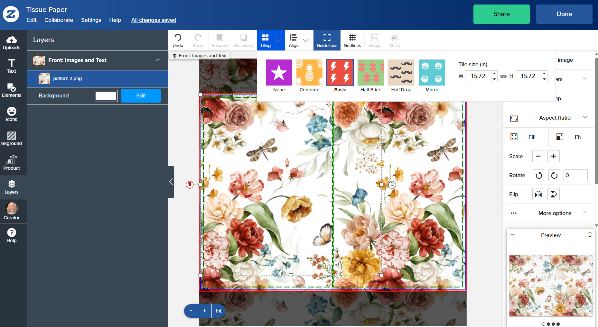Decrease the tile height with the stepper
This screenshot has width=598, height=327.
pyautogui.click(x=544, y=79)
